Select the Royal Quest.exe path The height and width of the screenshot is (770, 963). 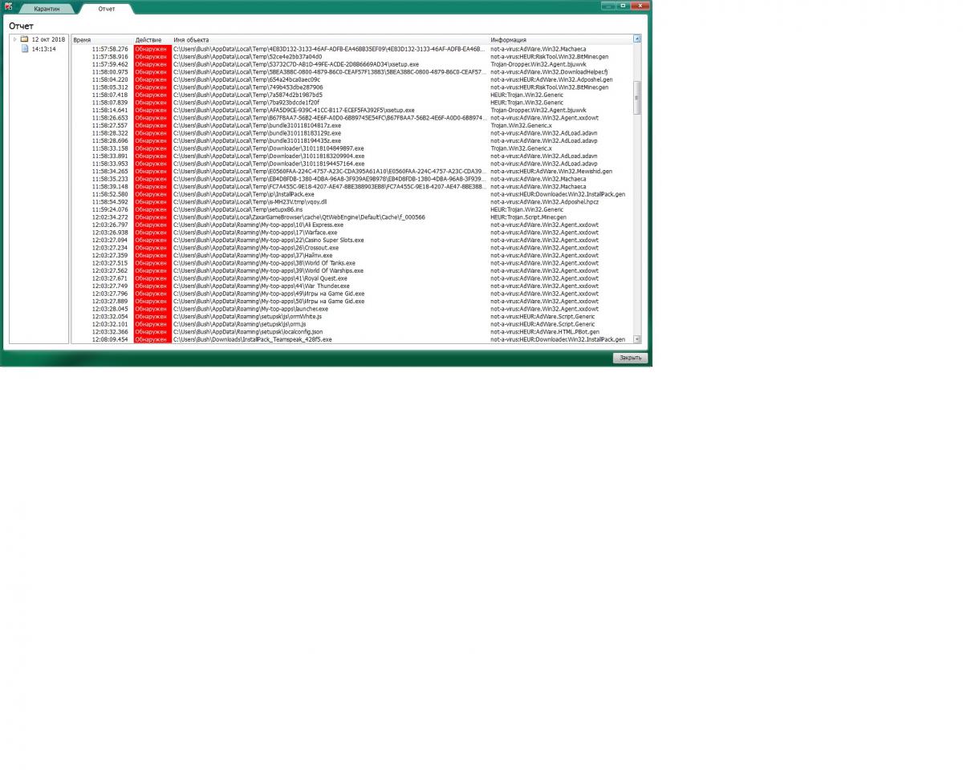[260, 278]
